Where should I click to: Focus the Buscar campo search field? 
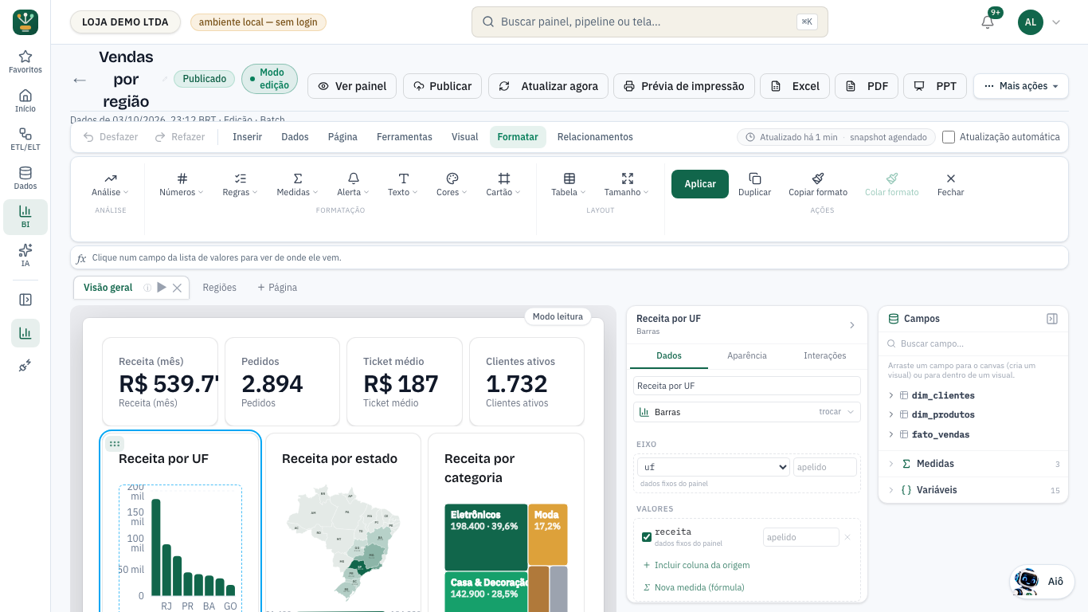point(973,344)
